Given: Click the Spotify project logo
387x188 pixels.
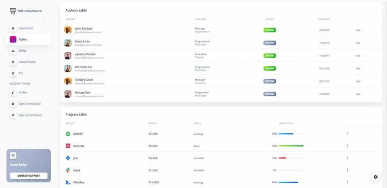Looking at the screenshot, I should pyautogui.click(x=68, y=134).
